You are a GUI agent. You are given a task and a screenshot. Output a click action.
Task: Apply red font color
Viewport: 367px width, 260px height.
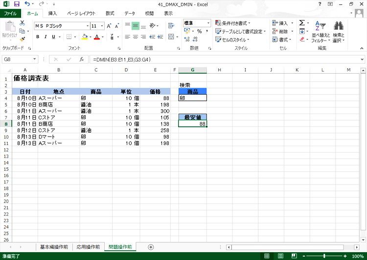tap(97, 37)
